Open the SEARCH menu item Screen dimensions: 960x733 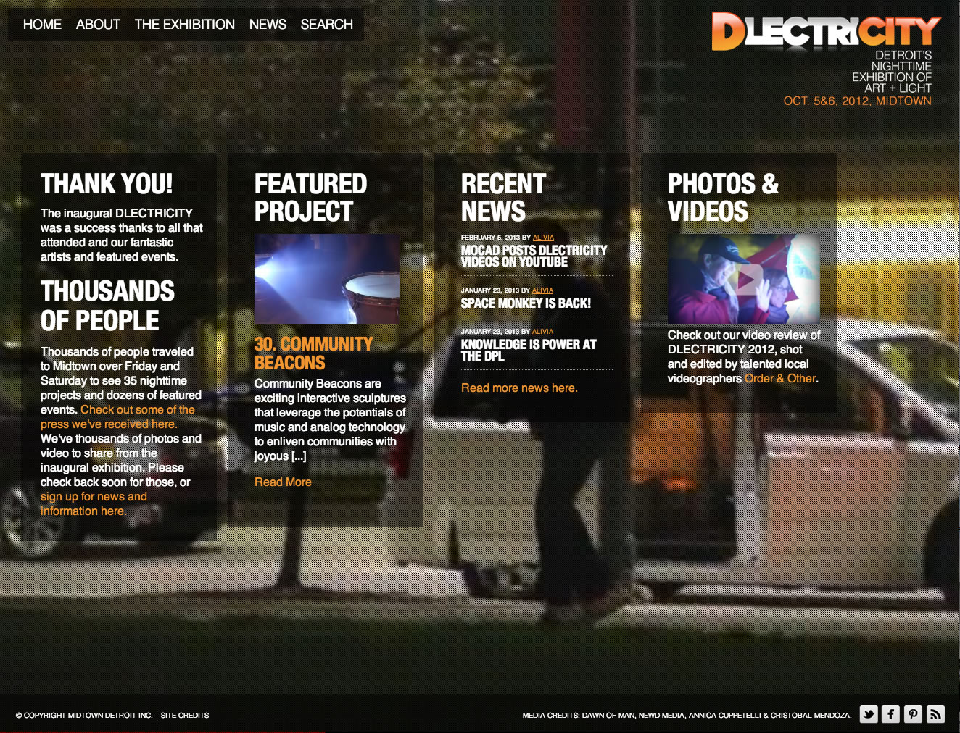click(x=327, y=24)
